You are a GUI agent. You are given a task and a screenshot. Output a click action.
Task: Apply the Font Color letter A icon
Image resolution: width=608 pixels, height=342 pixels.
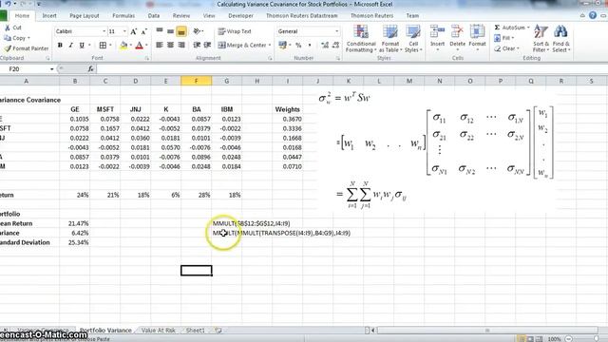point(140,46)
